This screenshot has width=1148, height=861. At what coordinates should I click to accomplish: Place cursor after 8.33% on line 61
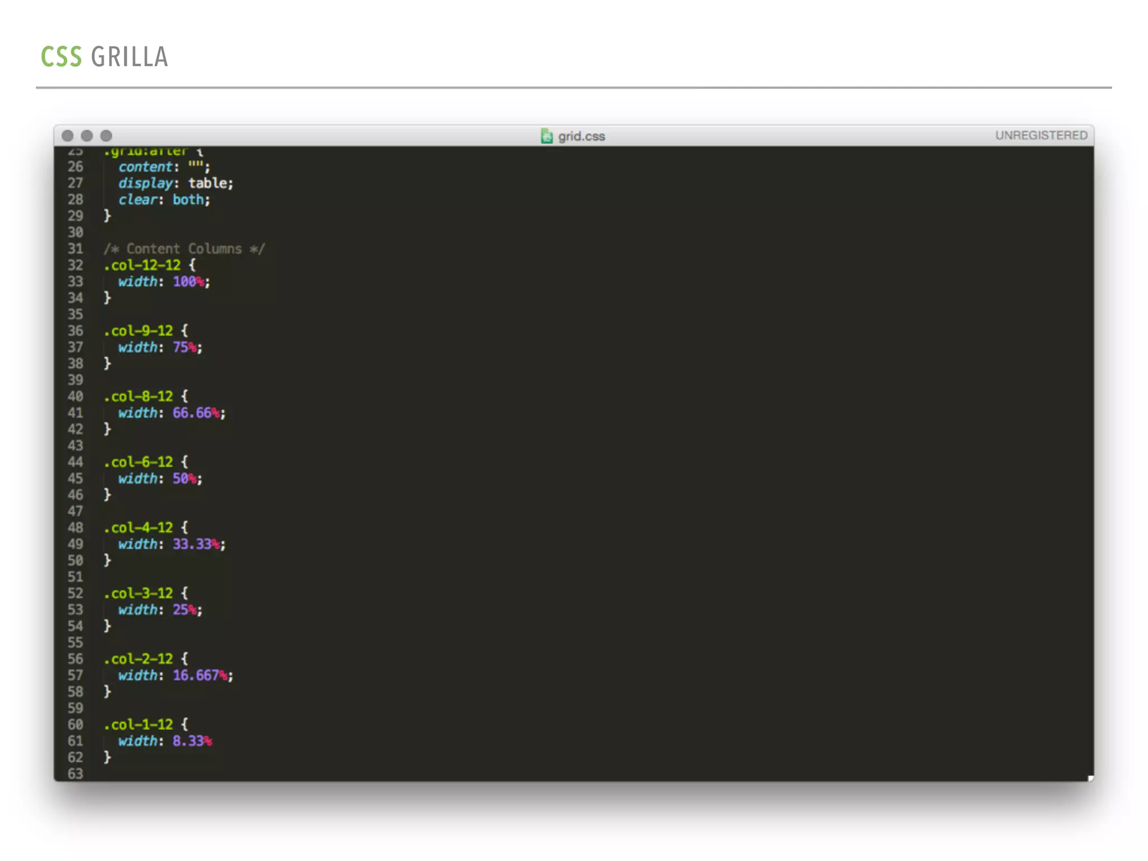pos(213,741)
